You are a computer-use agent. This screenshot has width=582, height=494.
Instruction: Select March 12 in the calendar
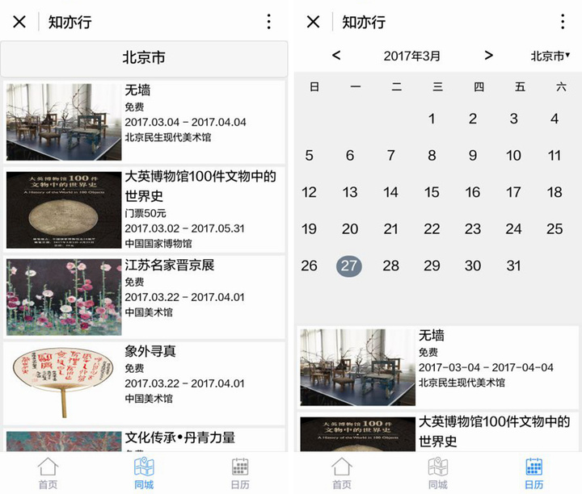coord(309,192)
